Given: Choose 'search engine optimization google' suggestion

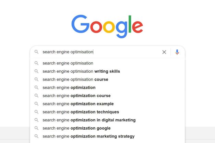Looking at the screenshot, I should pyautogui.click(x=108, y=128).
